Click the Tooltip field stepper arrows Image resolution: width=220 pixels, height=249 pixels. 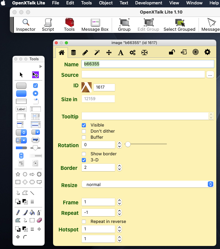tap(211, 116)
